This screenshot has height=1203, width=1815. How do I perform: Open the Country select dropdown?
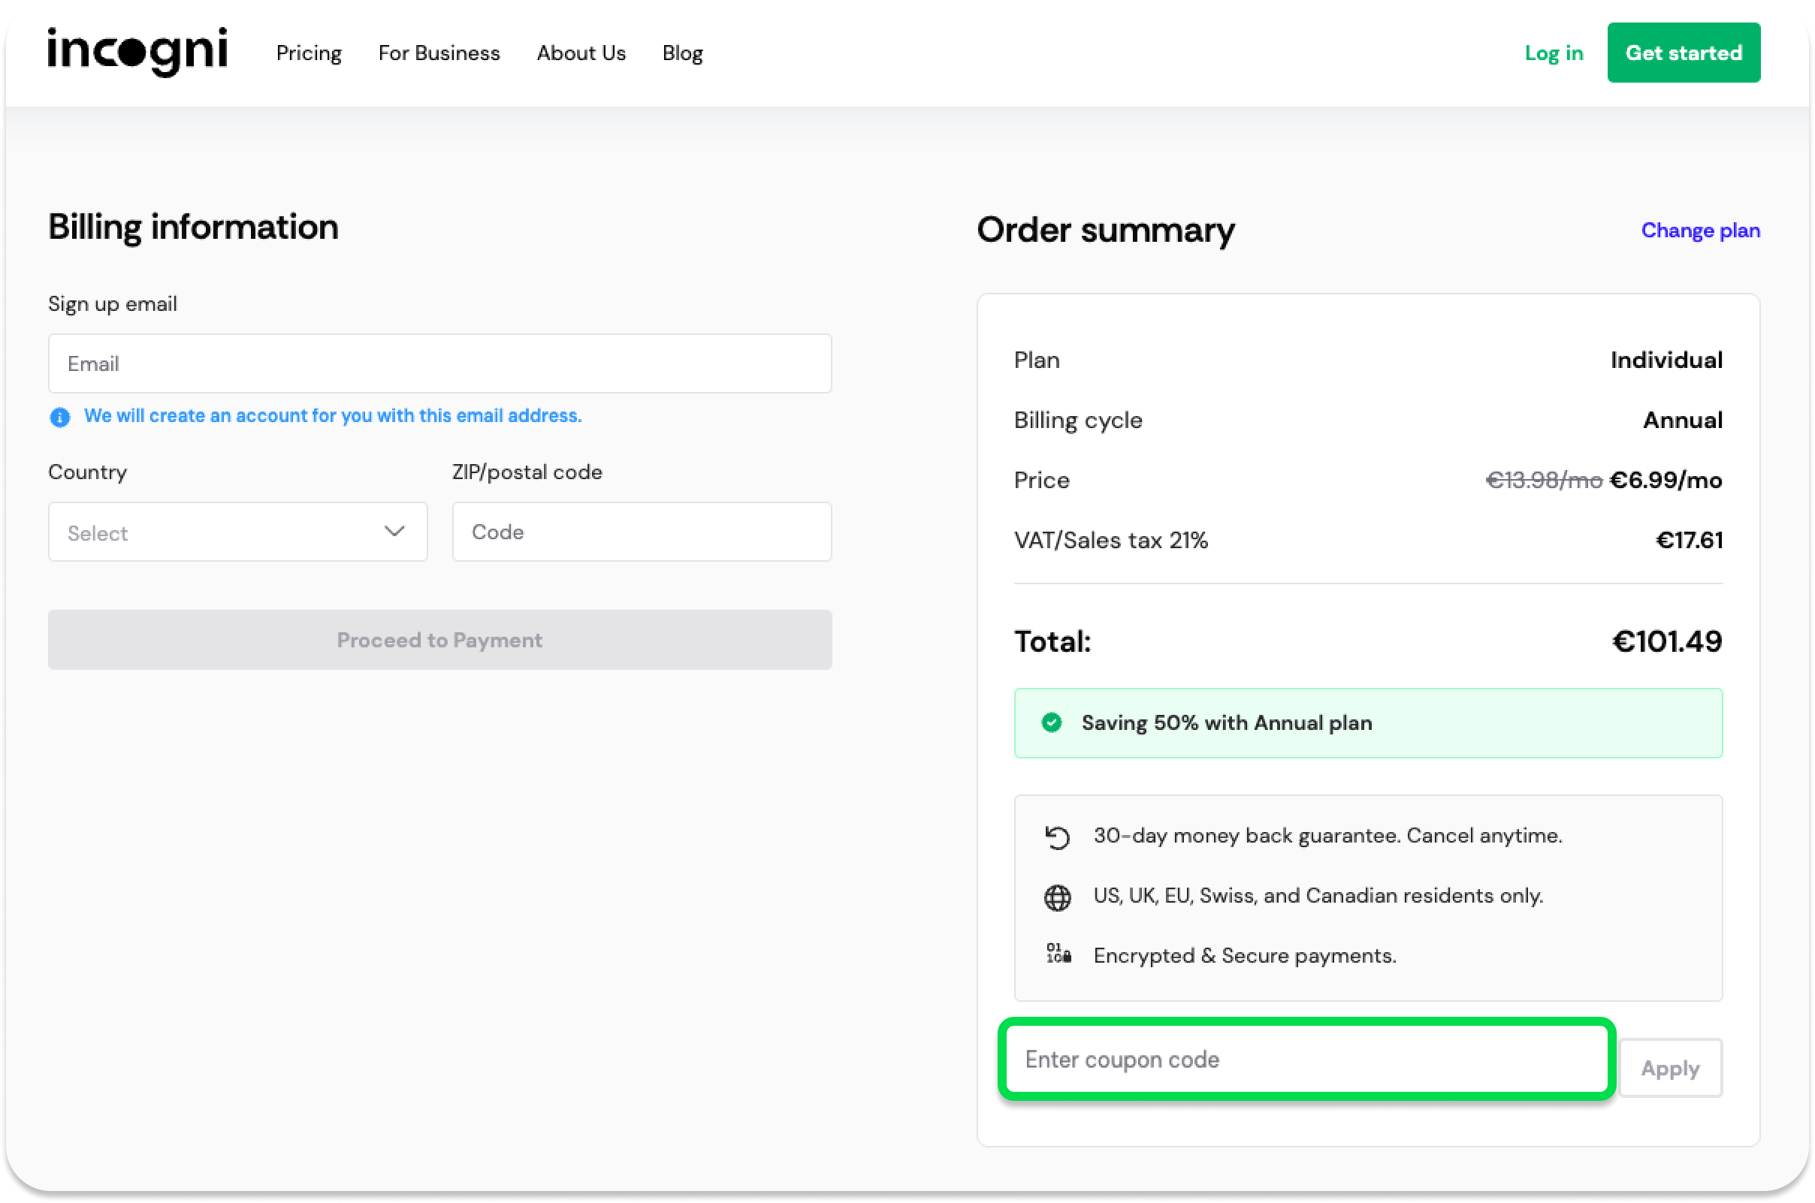(222, 532)
